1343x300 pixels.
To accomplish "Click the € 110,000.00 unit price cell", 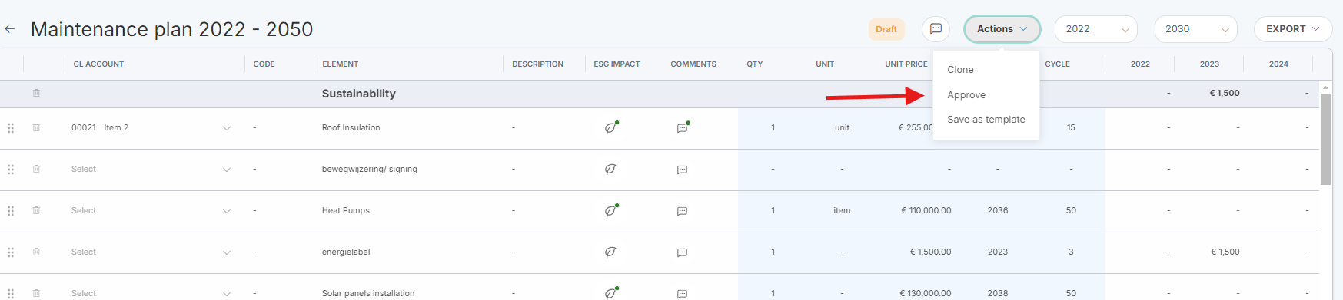I will [x=926, y=211].
